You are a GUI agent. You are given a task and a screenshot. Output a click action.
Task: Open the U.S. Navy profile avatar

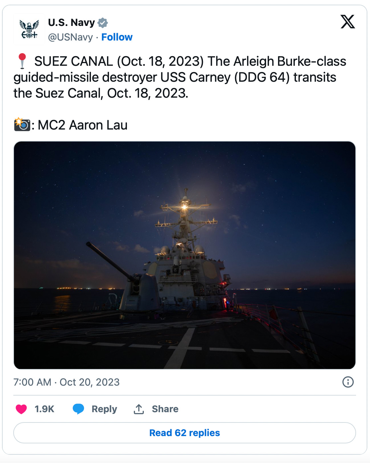click(29, 29)
